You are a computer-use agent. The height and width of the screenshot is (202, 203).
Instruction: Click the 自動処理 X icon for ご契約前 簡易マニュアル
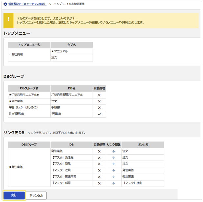click(x=99, y=95)
